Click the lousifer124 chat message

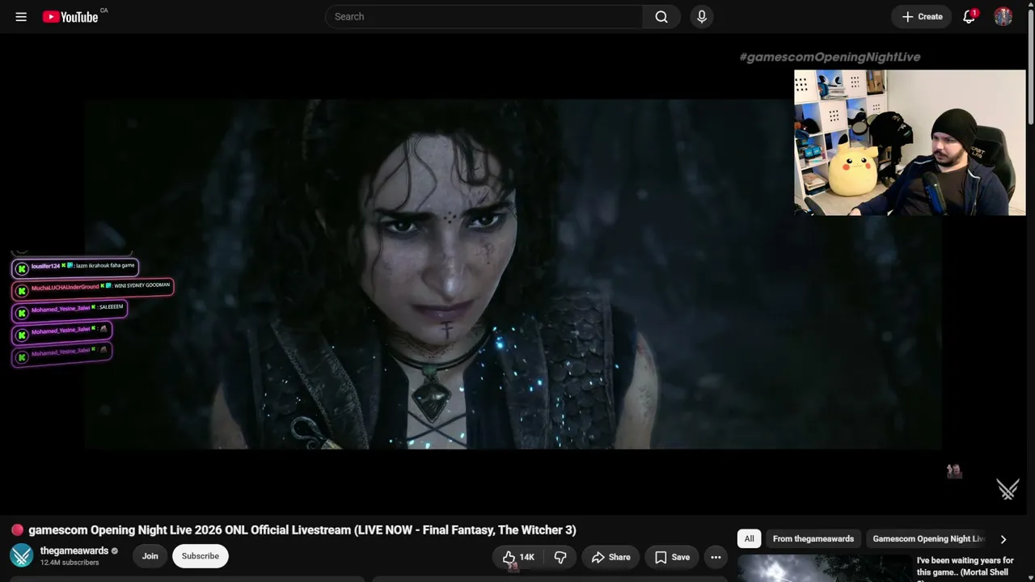pyautogui.click(x=75, y=267)
